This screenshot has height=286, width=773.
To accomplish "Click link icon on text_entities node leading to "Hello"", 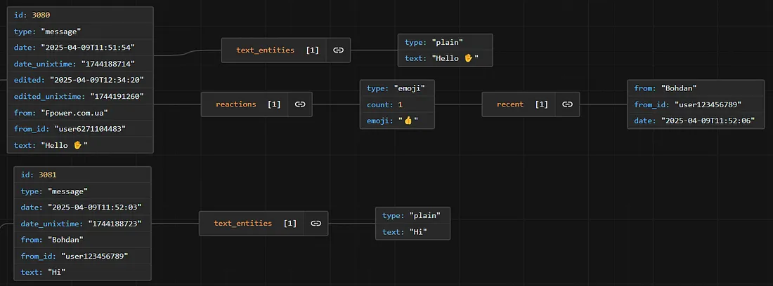I will 338,50.
